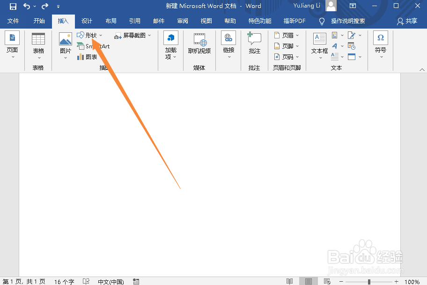Click the language indicator 中文(中国)
This screenshot has height=285, width=427.
pyautogui.click(x=111, y=281)
